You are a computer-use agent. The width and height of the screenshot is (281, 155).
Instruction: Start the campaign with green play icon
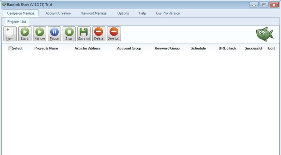(25, 34)
